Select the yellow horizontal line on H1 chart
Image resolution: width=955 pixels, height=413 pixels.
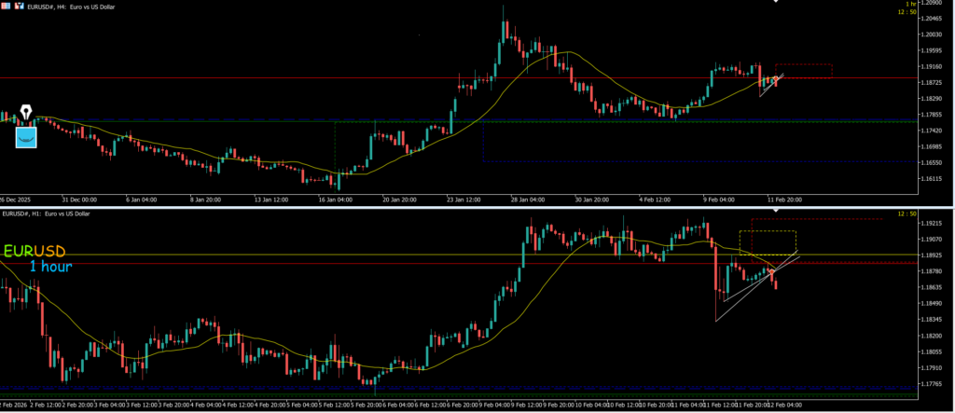click(x=373, y=255)
